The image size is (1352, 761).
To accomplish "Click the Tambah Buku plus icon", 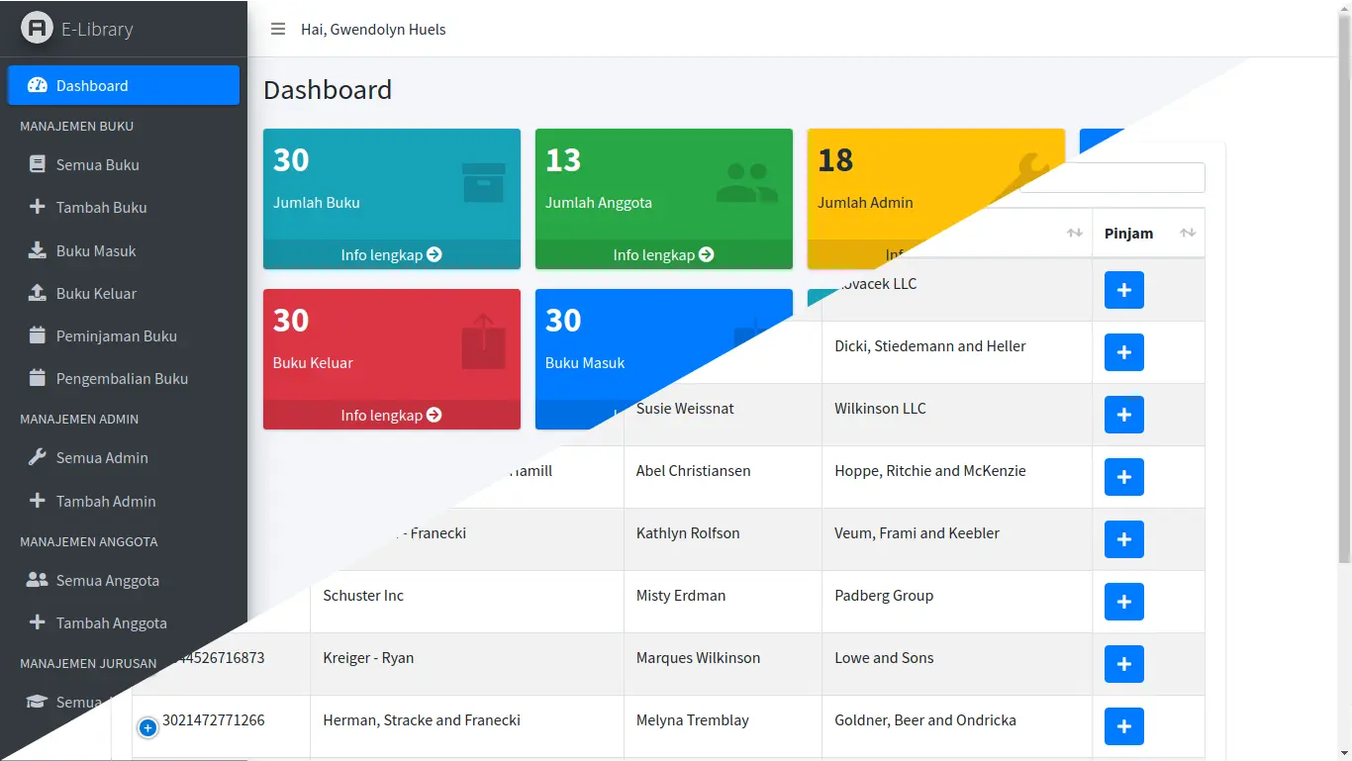I will click(x=37, y=207).
